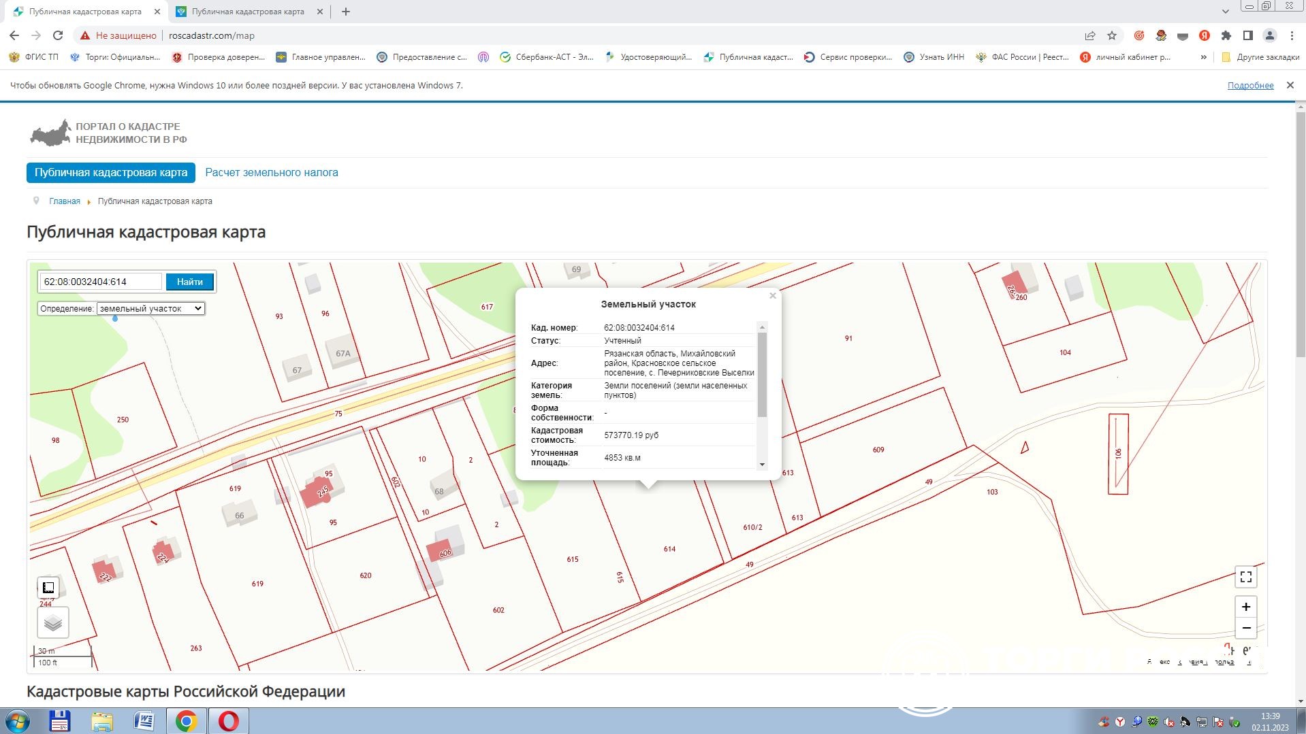
Task: Open the map layers icon
Action: 53,622
